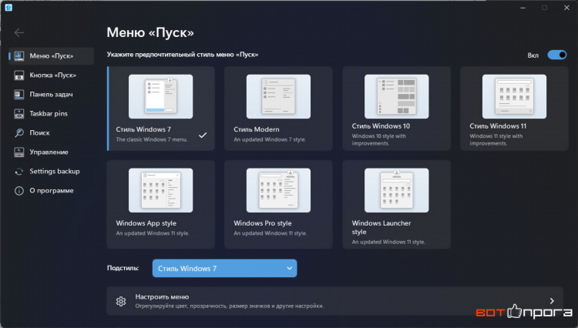Image resolution: width=578 pixels, height=328 pixels.
Task: Open the Кнопка «Пуск» section
Action: click(51, 75)
